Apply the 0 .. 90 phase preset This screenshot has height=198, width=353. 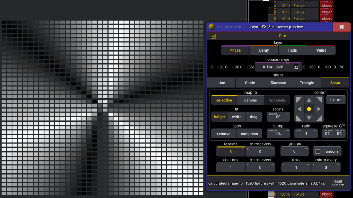339,67
